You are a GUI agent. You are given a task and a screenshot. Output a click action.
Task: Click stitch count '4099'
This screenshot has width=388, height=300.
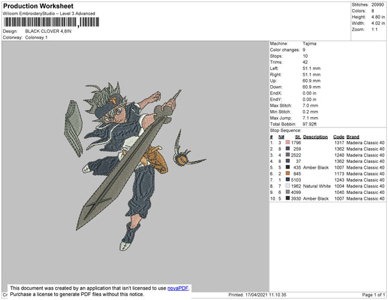coord(296,192)
